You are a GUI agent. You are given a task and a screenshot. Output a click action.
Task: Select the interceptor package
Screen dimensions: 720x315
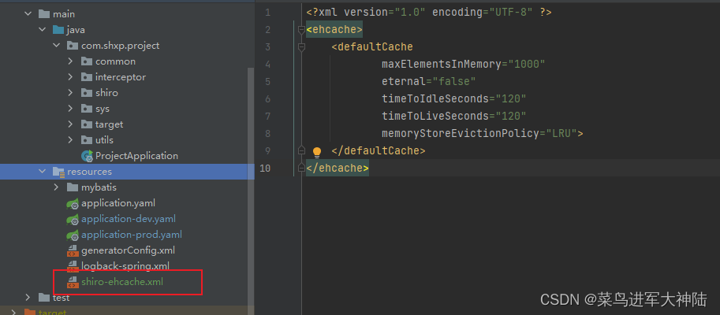[x=121, y=77]
